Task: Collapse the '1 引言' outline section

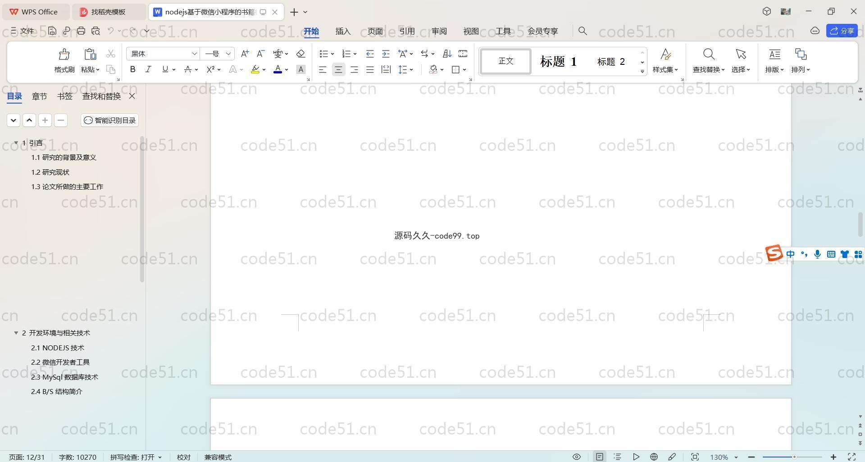Action: click(16, 143)
